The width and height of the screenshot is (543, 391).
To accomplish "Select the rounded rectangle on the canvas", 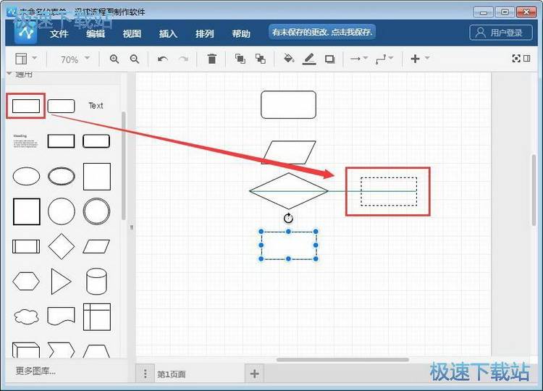I will pyautogui.click(x=288, y=104).
